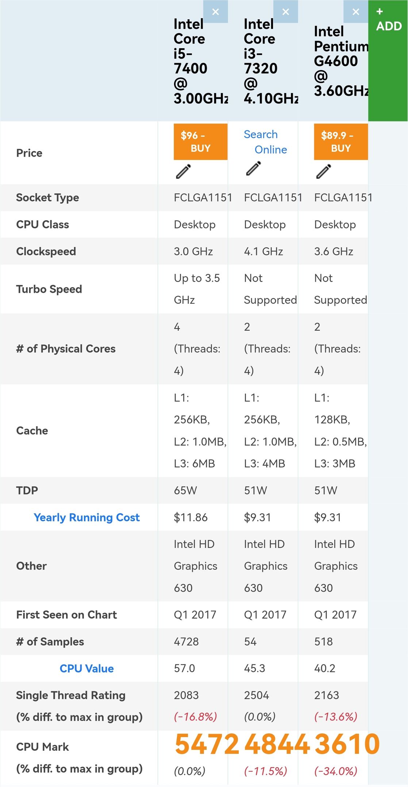The image size is (408, 787).
Task: Click the $96 - BUY button
Action: pos(200,142)
